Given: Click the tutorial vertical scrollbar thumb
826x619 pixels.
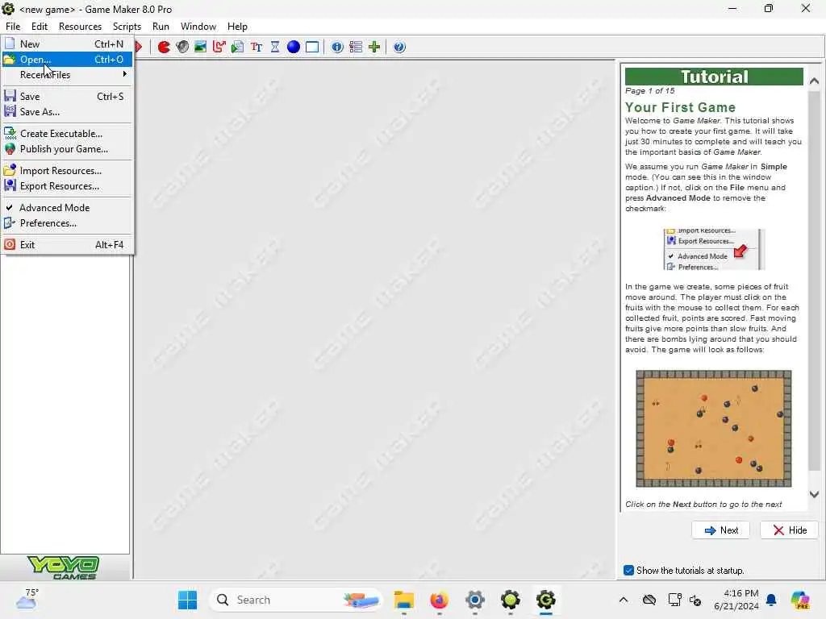Looking at the screenshot, I should (814, 280).
